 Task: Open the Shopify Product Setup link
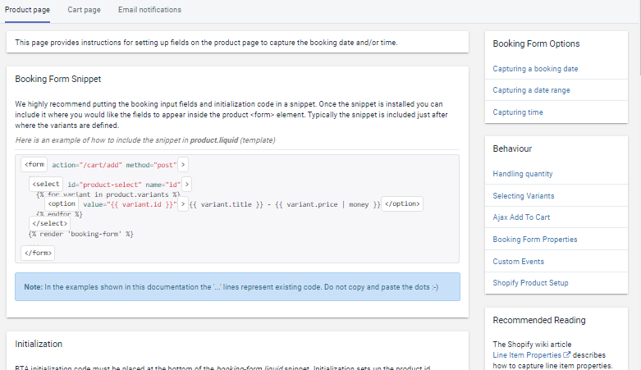pos(530,283)
